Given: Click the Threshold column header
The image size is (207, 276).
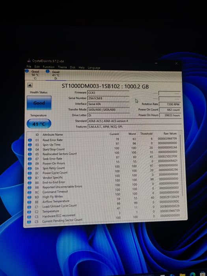Looking at the screenshot, I should [146, 134].
